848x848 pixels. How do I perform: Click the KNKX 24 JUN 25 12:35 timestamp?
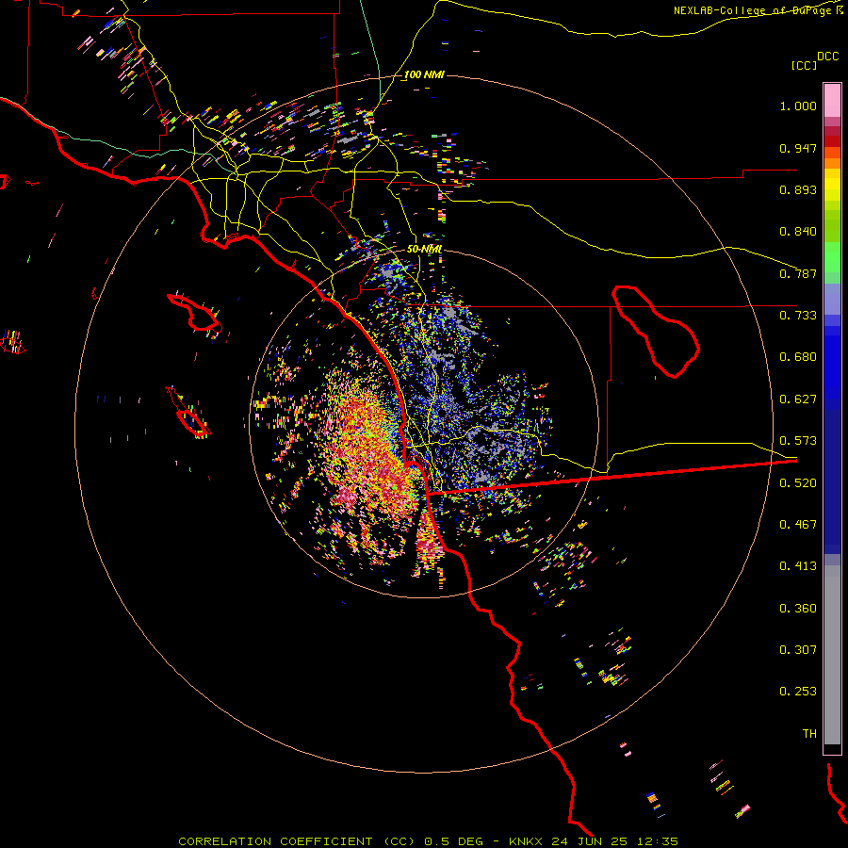click(x=594, y=841)
